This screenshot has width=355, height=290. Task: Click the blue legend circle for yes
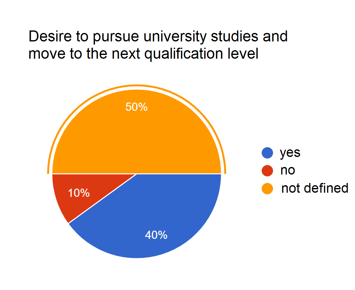(x=267, y=153)
